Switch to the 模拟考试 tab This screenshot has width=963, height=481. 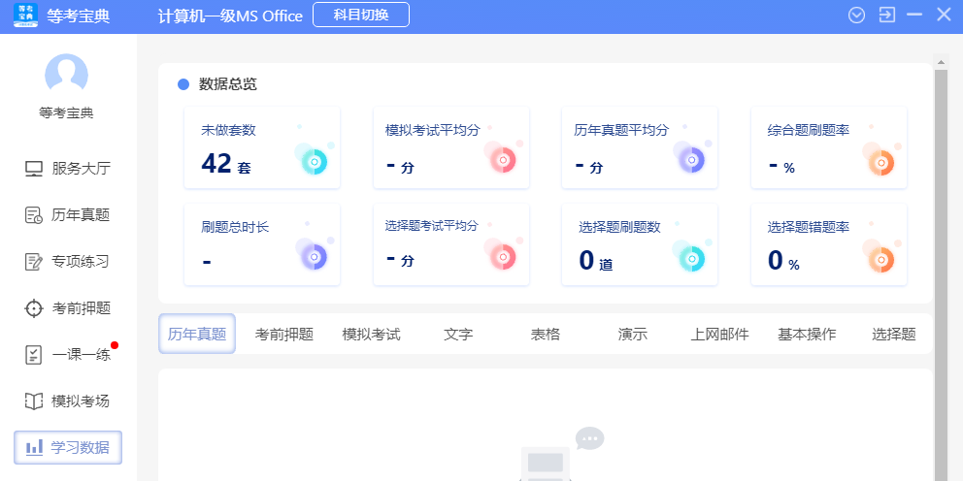[x=371, y=335]
